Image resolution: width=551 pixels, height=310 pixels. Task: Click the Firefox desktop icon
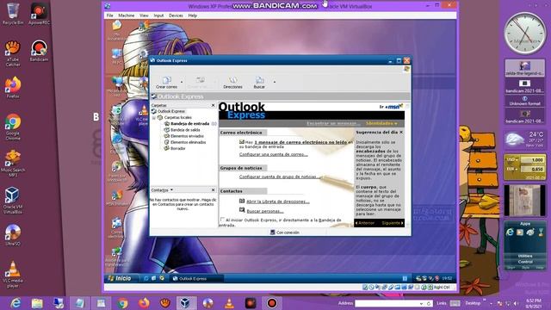click(13, 88)
